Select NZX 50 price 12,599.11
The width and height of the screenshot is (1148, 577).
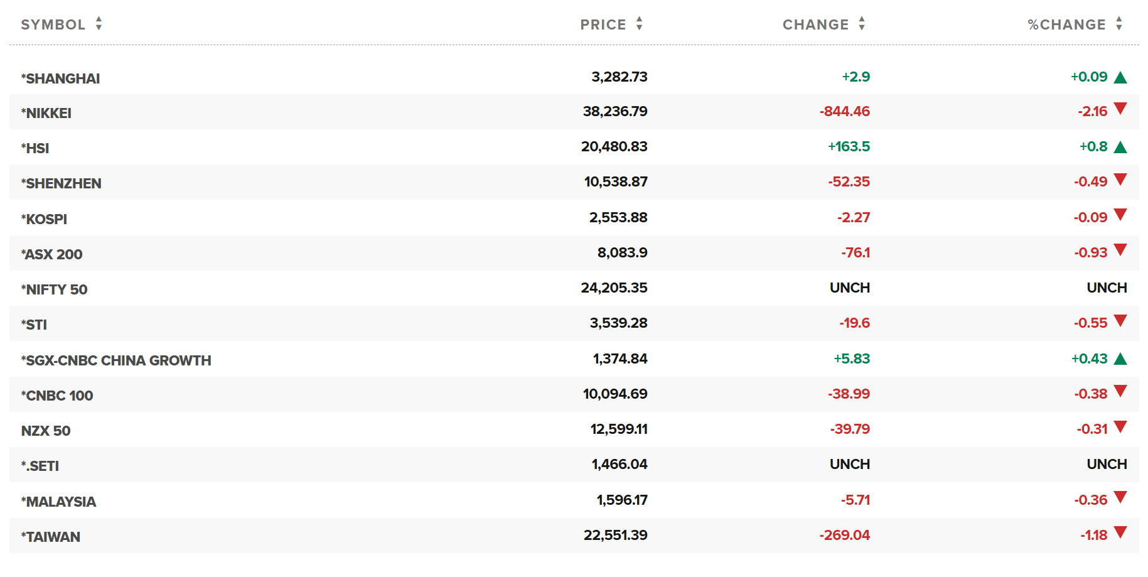point(619,429)
